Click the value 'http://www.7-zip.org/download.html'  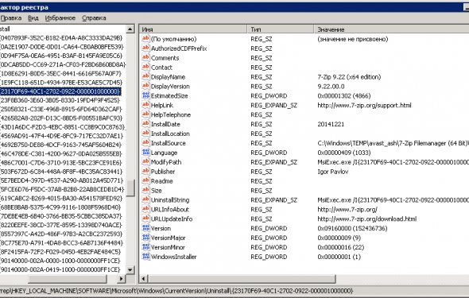[x=367, y=219]
